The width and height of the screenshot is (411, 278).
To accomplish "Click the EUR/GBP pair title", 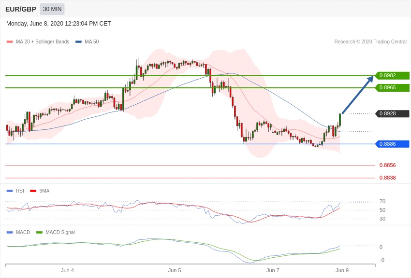I will [x=21, y=9].
